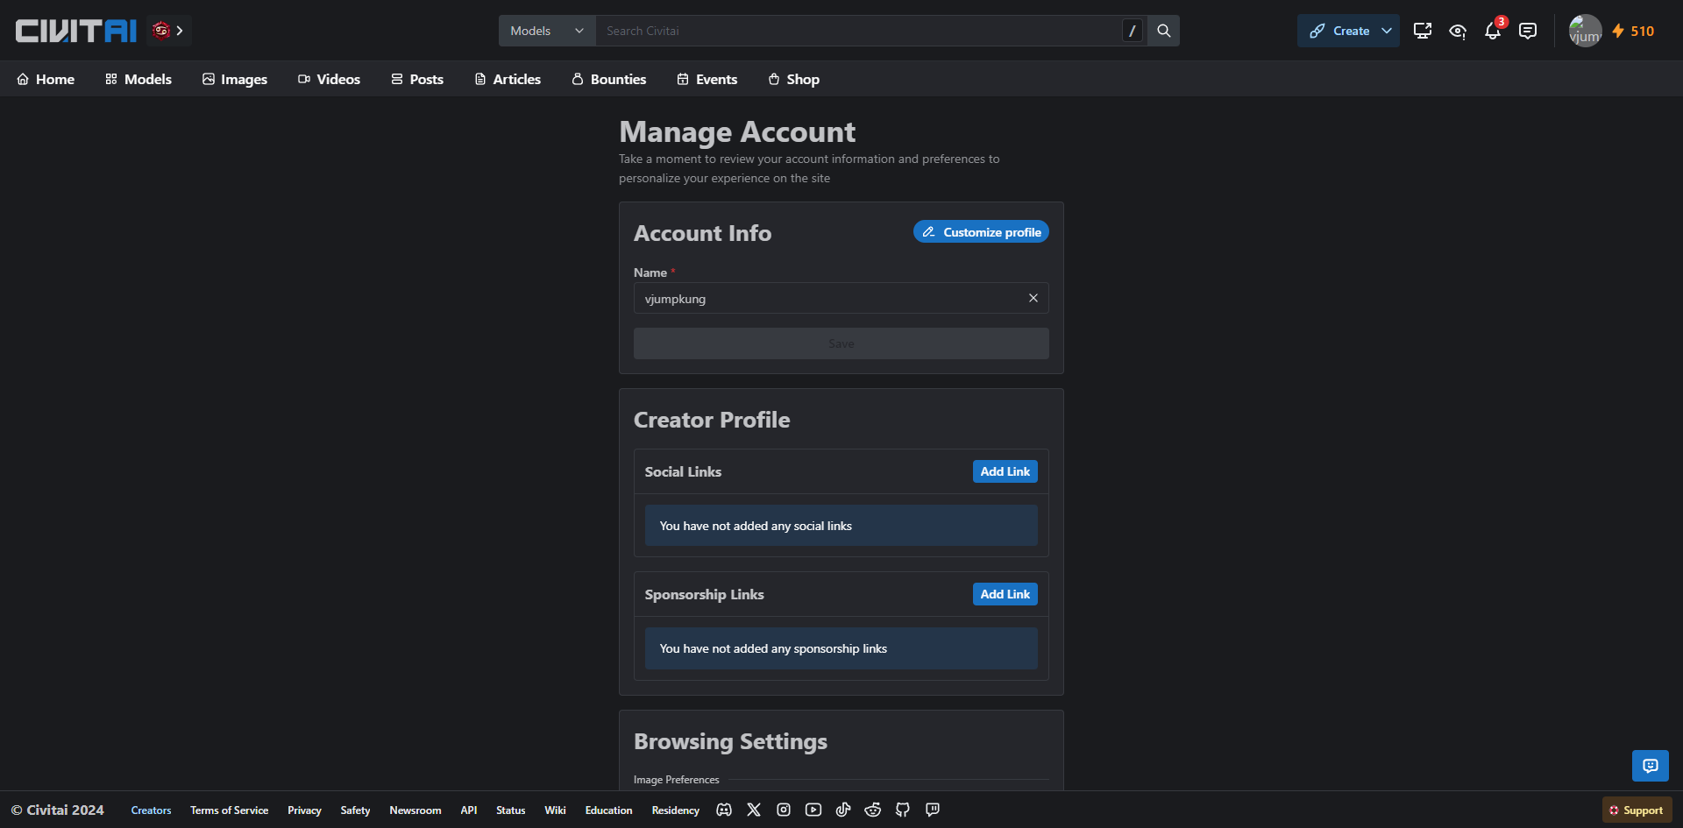Open Civitai's Discord link in footer
This screenshot has height=828, width=1683.
pyautogui.click(x=724, y=810)
